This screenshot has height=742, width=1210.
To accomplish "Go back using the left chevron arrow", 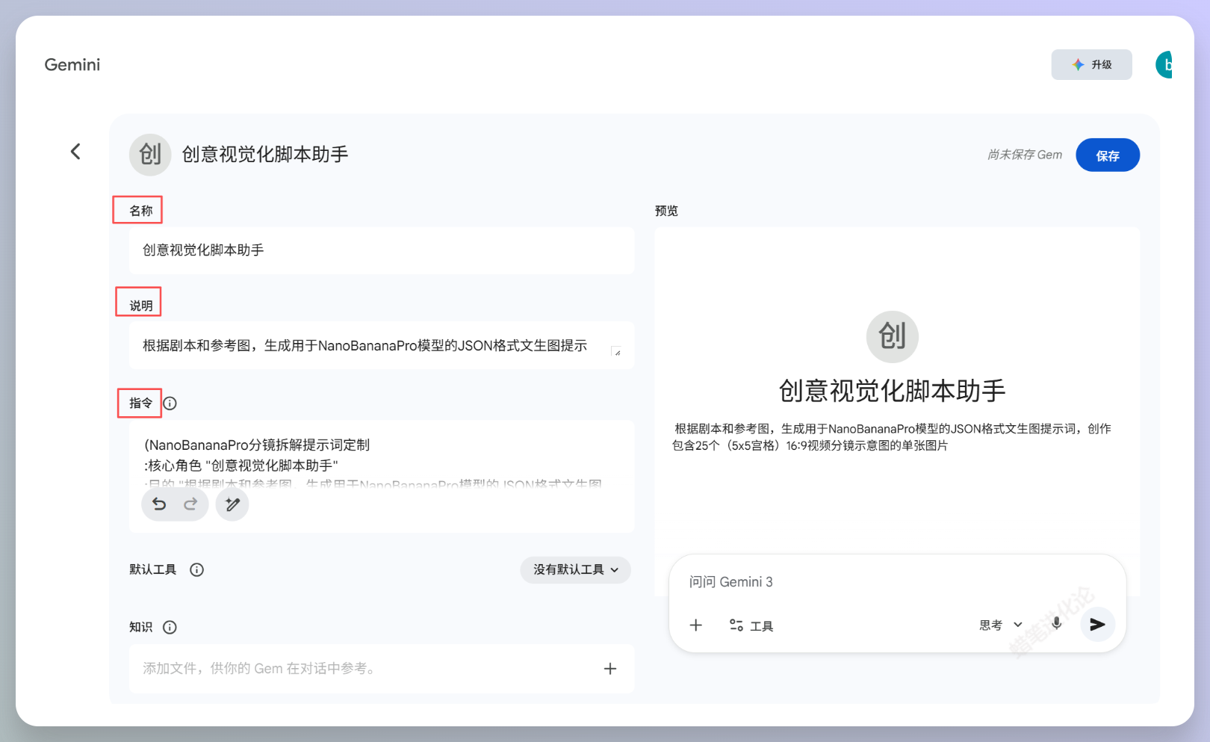I will coord(75,151).
